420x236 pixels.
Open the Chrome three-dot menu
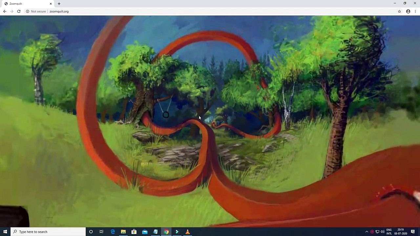(415, 11)
